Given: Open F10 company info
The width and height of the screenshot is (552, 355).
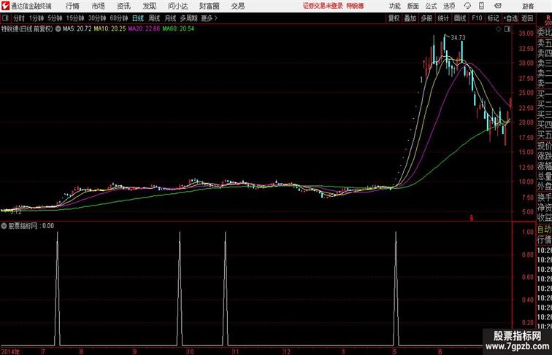Looking at the screenshot, I should pyautogui.click(x=477, y=18).
